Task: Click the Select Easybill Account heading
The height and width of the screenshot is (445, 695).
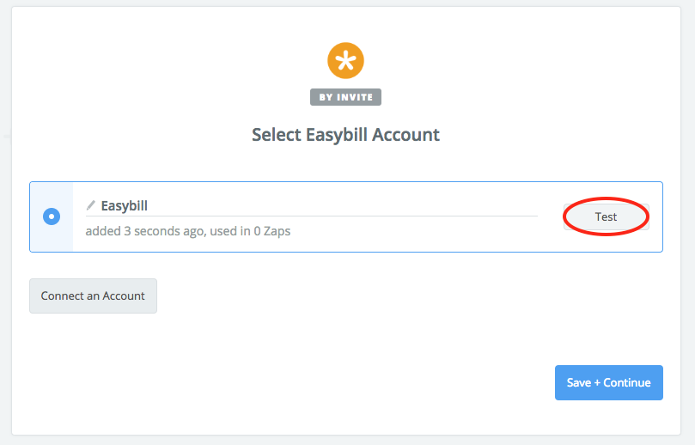Action: point(345,135)
